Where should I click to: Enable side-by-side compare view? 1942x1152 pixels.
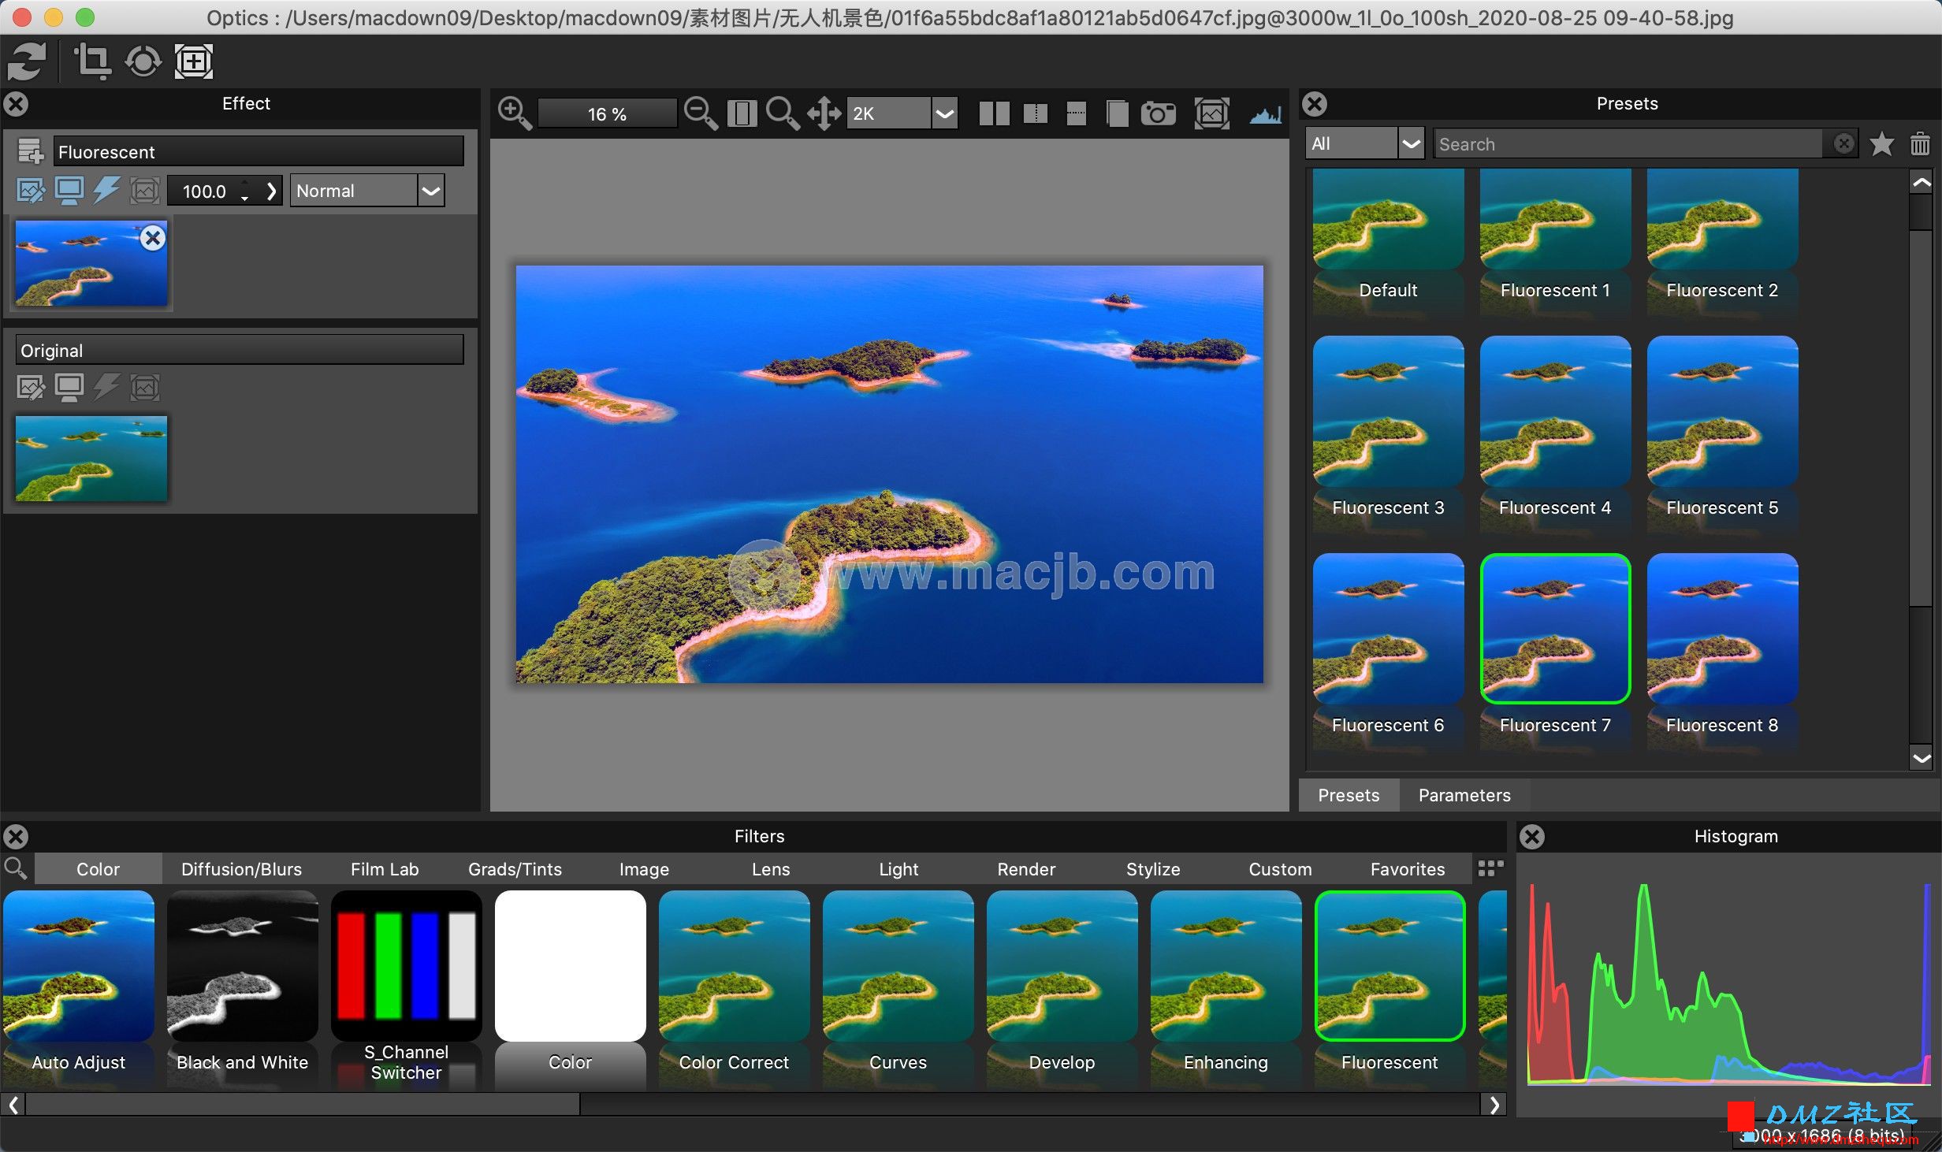point(994,113)
